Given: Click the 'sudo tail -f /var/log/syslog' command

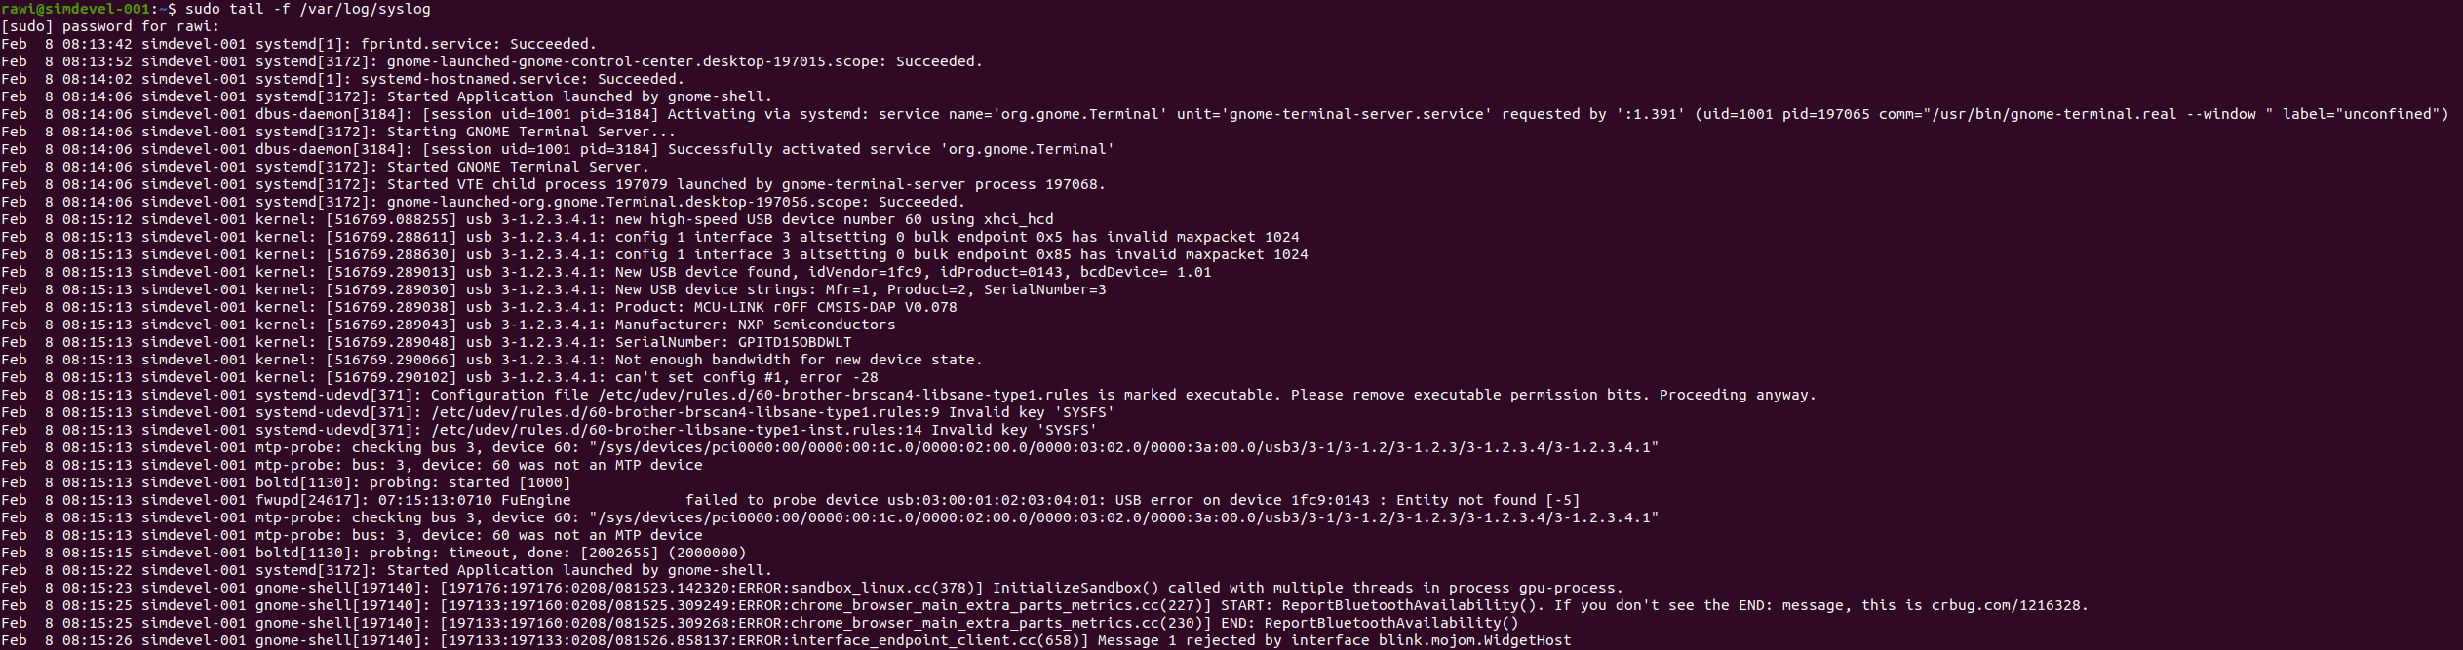Looking at the screenshot, I should coord(307,9).
